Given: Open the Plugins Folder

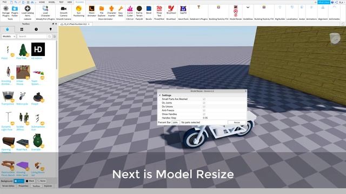Looking at the screenshot, I should click(x=15, y=11).
